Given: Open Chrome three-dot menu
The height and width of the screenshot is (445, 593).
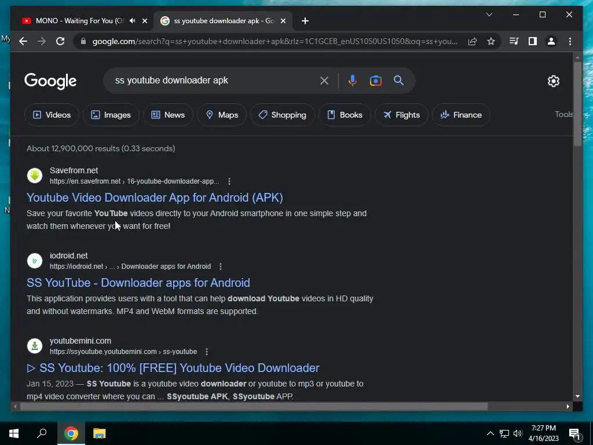Looking at the screenshot, I should point(570,41).
